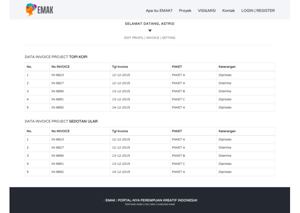Click the Sedotan Ular project heading
Image resolution: width=300 pixels, height=213 pixels.
(x=61, y=121)
